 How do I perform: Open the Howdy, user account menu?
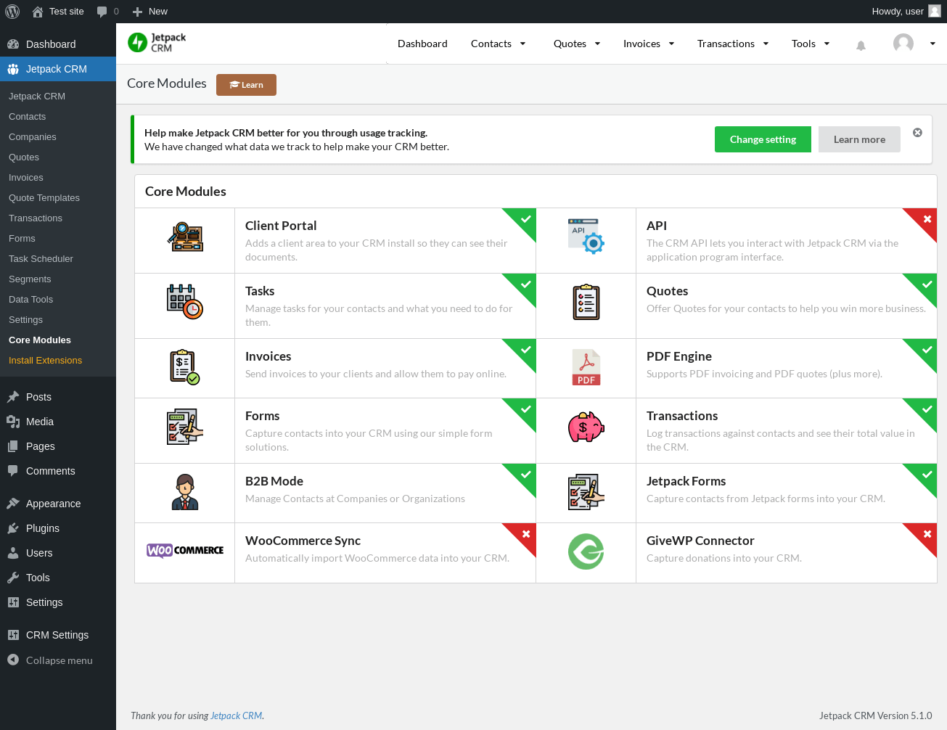pos(906,12)
